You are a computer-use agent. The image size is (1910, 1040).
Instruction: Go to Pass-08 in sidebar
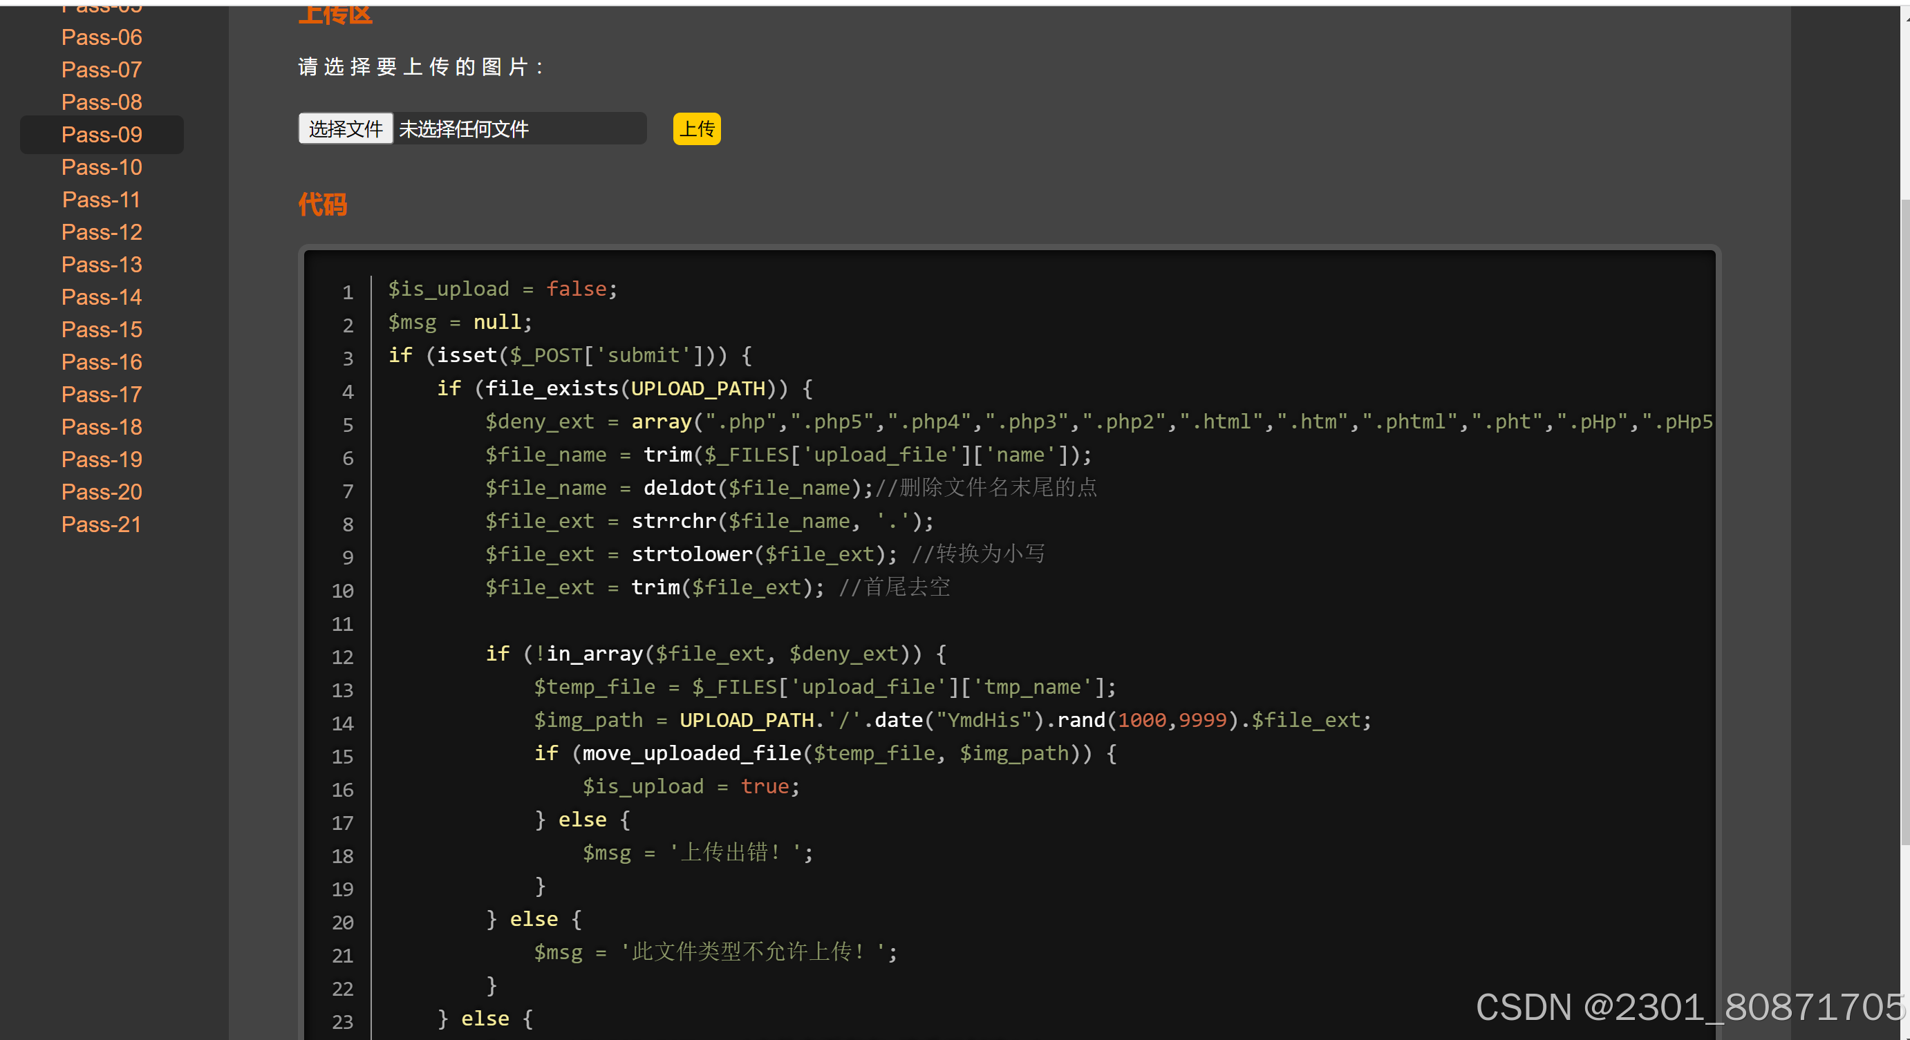click(x=102, y=102)
